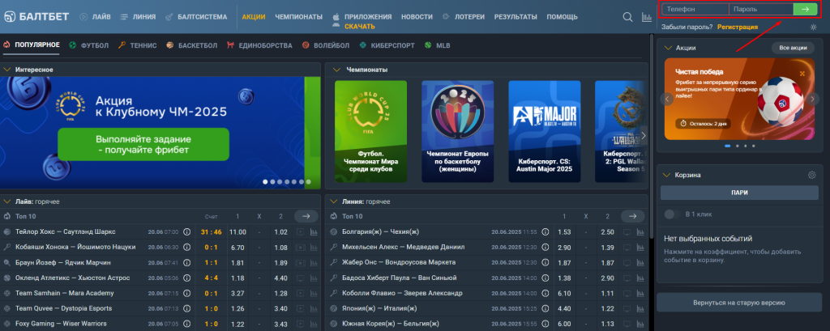Click the Регистрация link
Image resolution: width=830 pixels, height=331 pixels.
738,27
